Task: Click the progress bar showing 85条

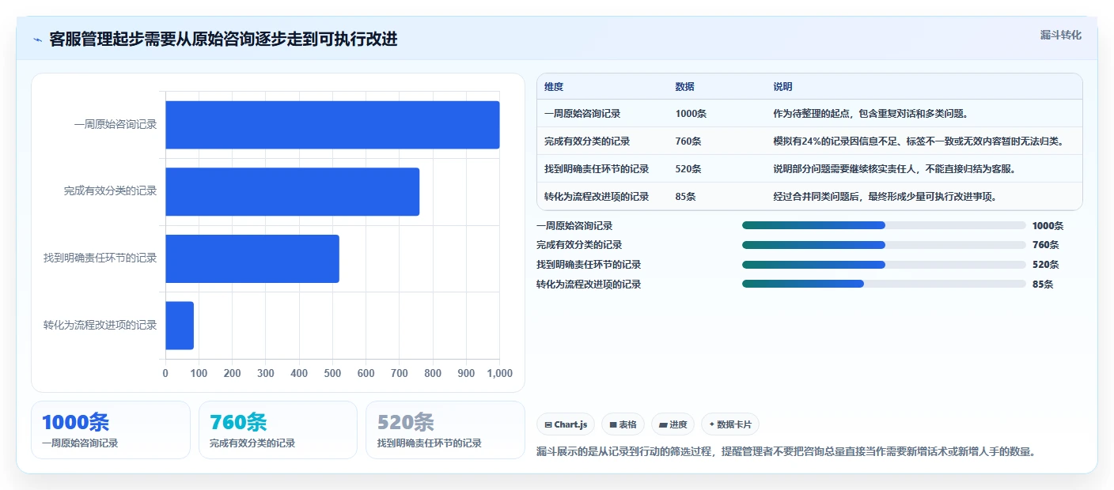Action: (x=884, y=285)
